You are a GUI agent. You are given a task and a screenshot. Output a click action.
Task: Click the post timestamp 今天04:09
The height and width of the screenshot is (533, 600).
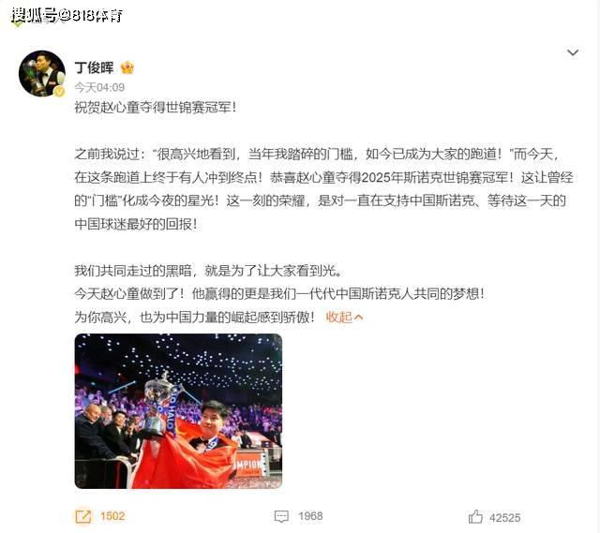(x=99, y=87)
